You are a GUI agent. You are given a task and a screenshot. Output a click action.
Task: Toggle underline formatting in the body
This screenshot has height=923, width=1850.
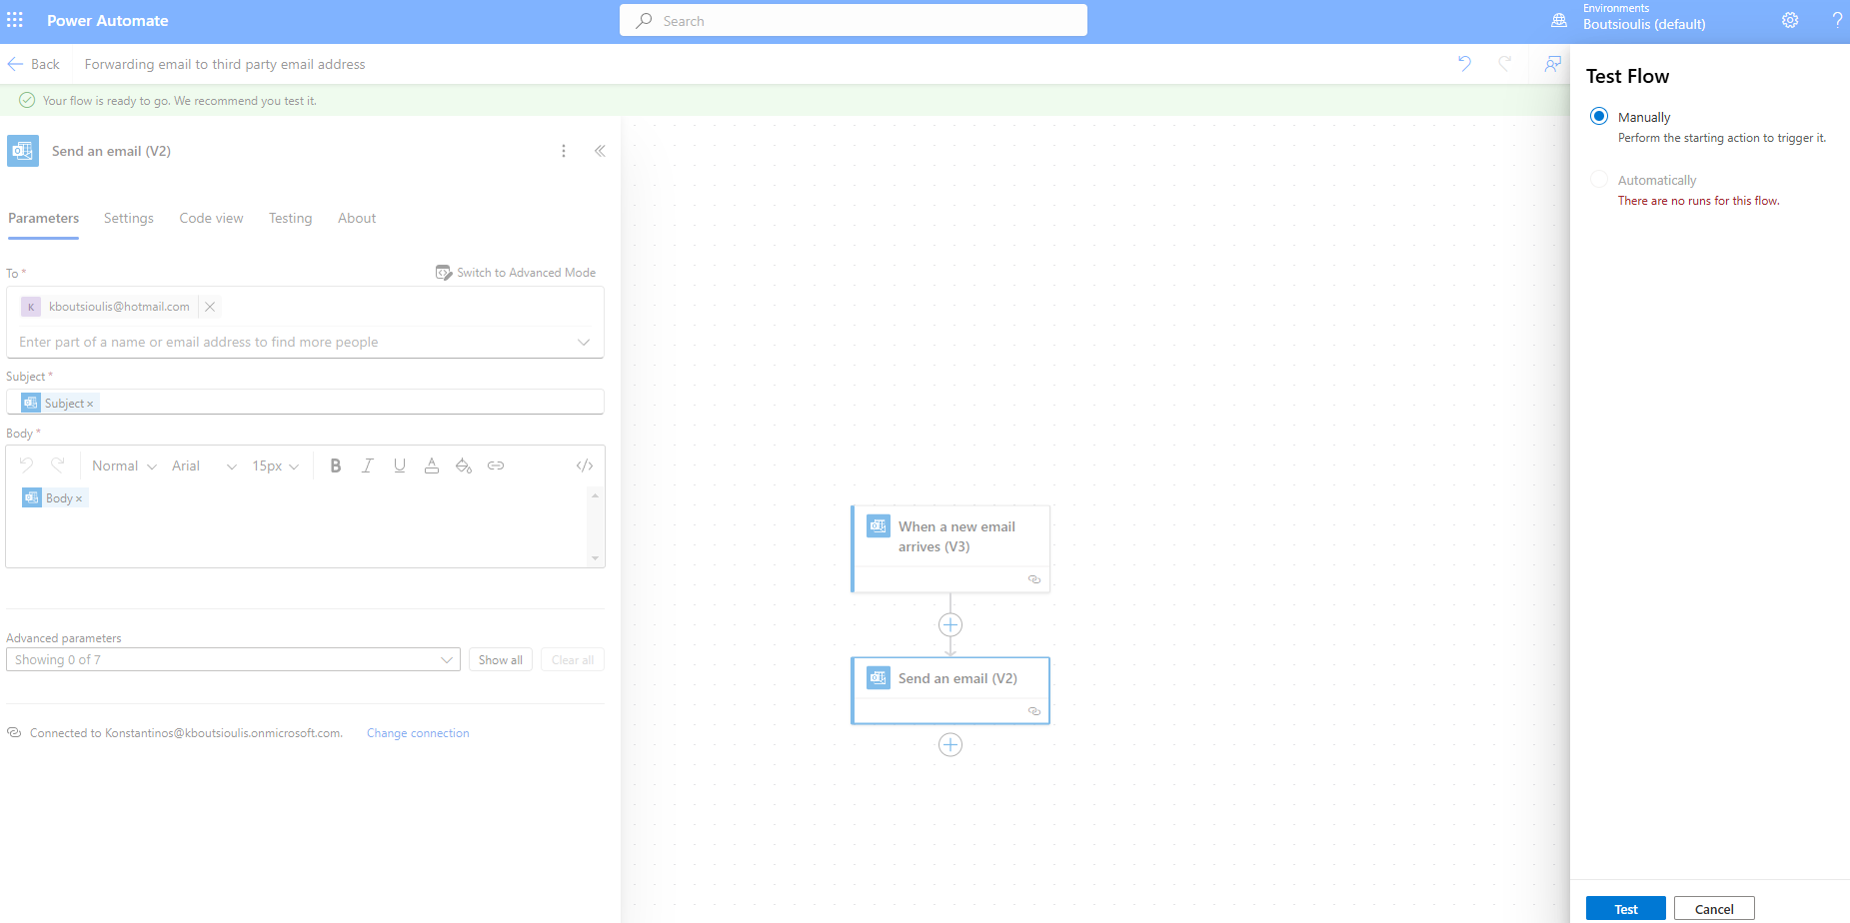[400, 465]
